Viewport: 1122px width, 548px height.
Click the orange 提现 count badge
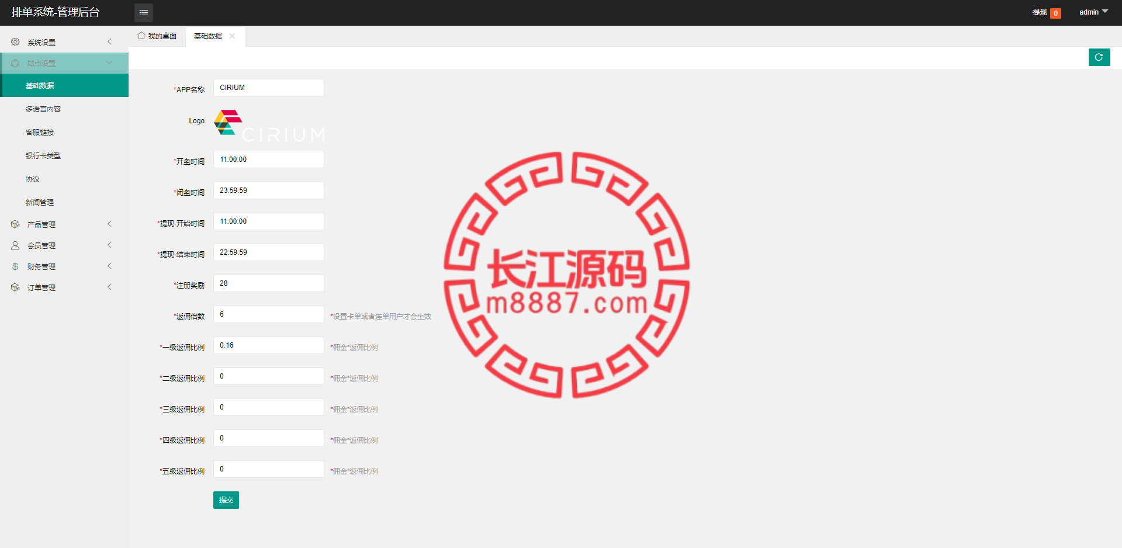pos(1055,13)
